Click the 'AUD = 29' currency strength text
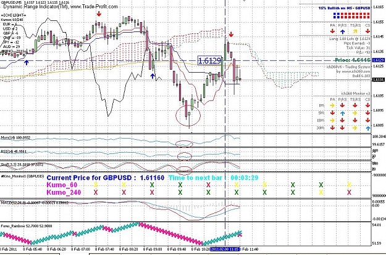This screenshot has width=386, height=255. pyautogui.click(x=11, y=46)
